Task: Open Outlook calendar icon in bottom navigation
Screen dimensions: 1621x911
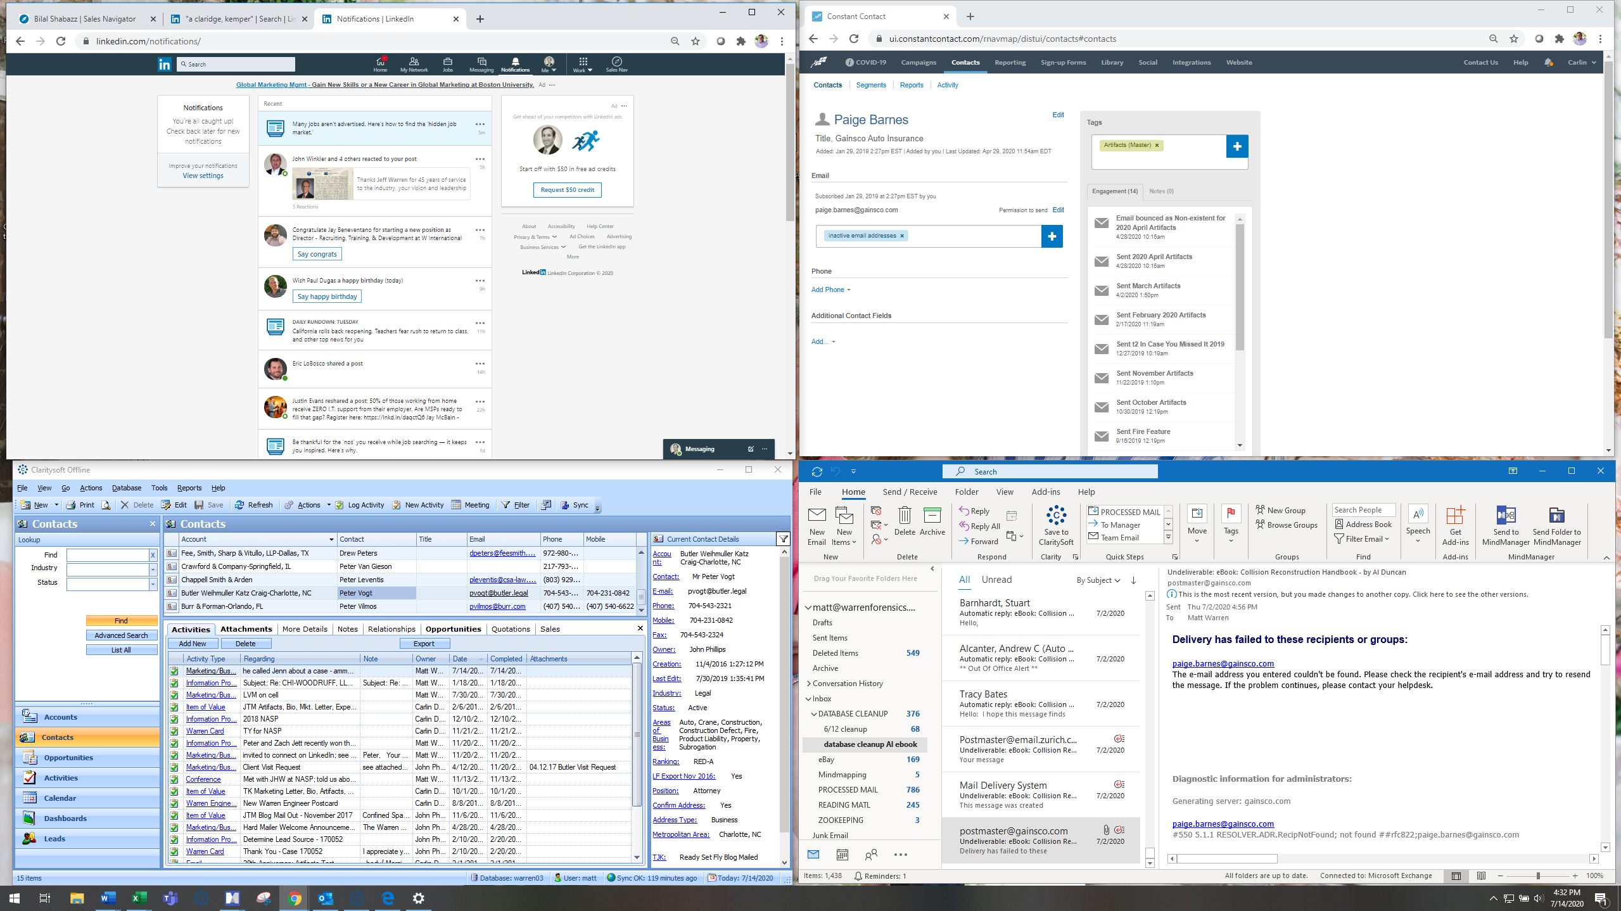Action: 842,855
